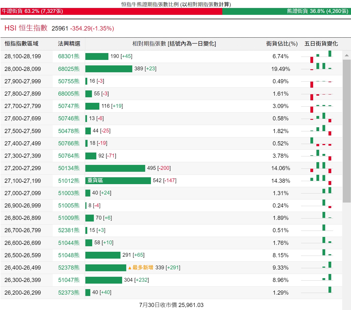Click the 街貨佔比(%) column header
The width and height of the screenshot is (351, 310).
click(282, 44)
